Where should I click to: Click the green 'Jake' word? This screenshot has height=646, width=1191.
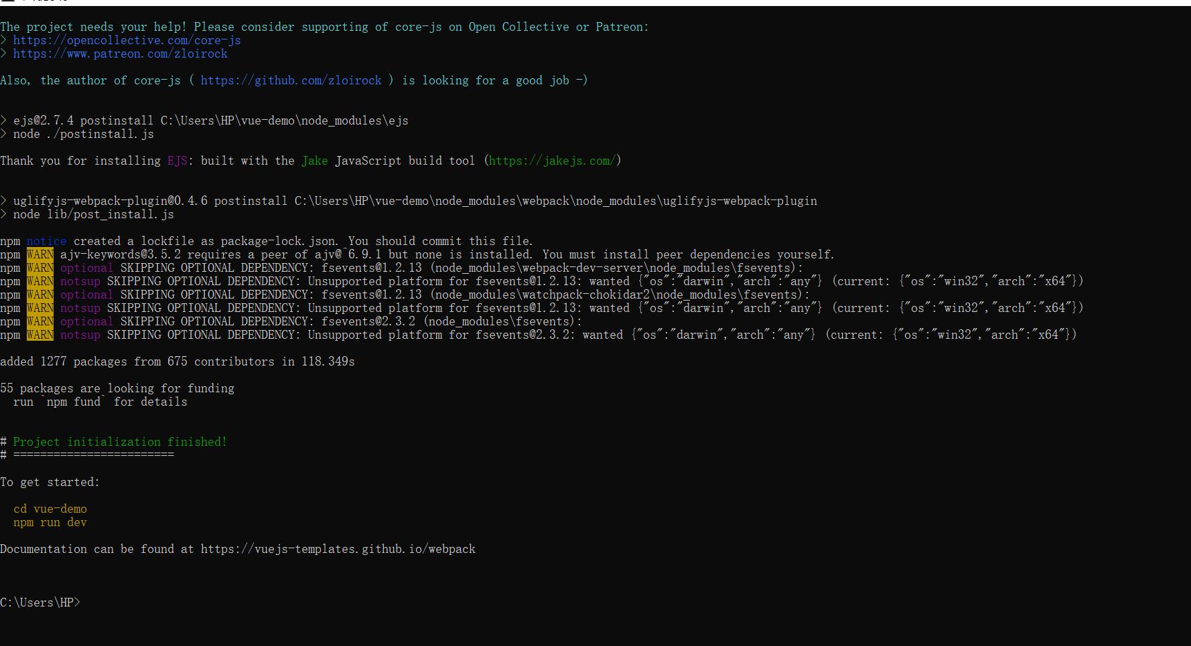[x=315, y=161]
